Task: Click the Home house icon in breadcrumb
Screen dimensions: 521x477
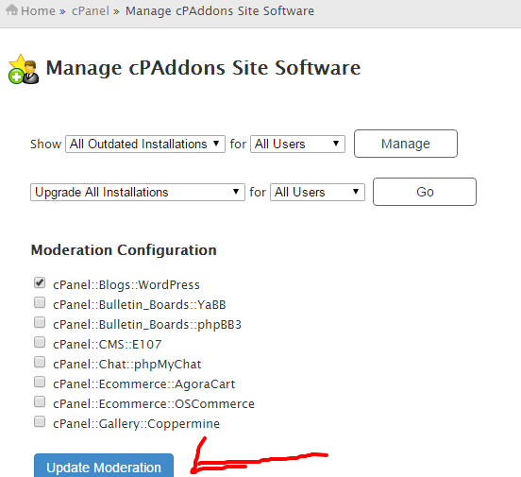Action: [x=12, y=10]
